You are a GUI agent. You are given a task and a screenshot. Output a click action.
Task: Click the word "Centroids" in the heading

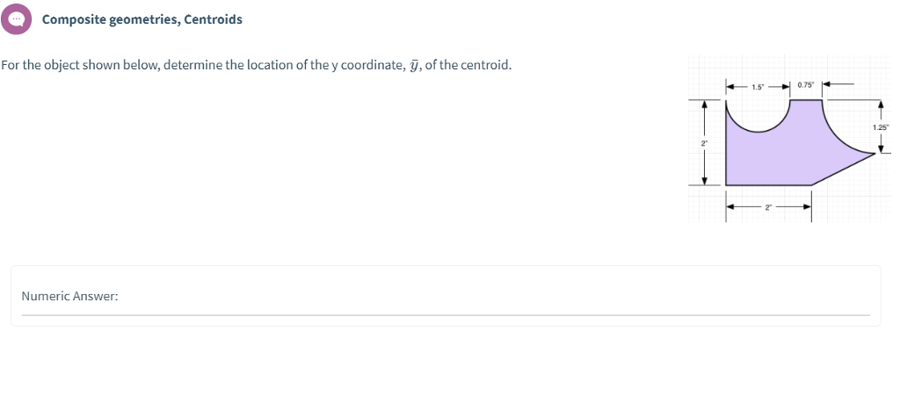coord(214,19)
